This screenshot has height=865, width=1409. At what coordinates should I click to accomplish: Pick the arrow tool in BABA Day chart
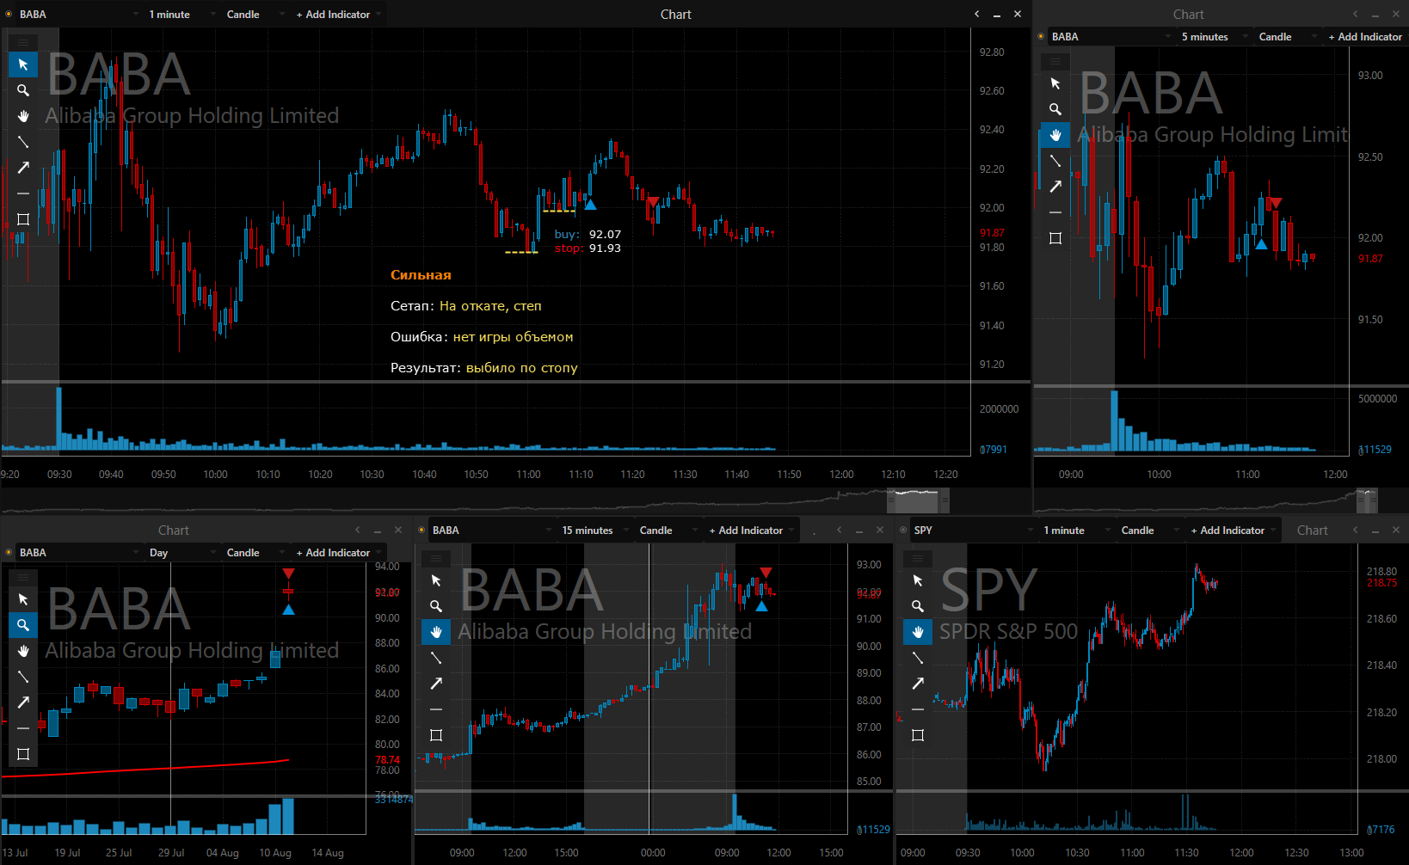(x=23, y=702)
